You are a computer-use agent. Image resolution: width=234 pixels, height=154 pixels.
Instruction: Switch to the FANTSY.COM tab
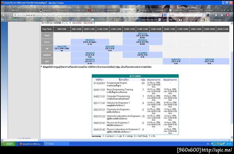[x=193, y=11]
